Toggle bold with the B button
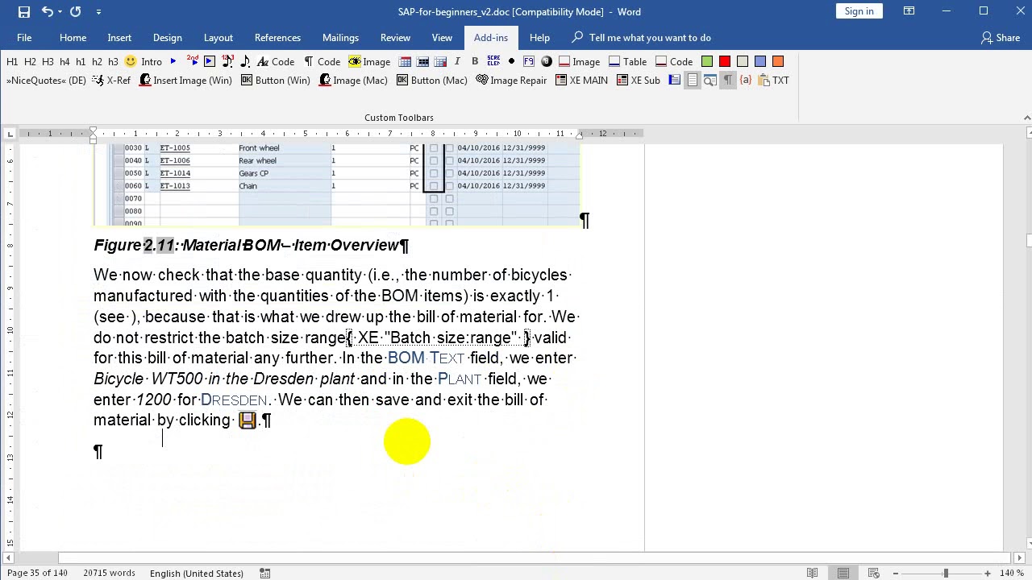The image size is (1032, 580). [475, 61]
